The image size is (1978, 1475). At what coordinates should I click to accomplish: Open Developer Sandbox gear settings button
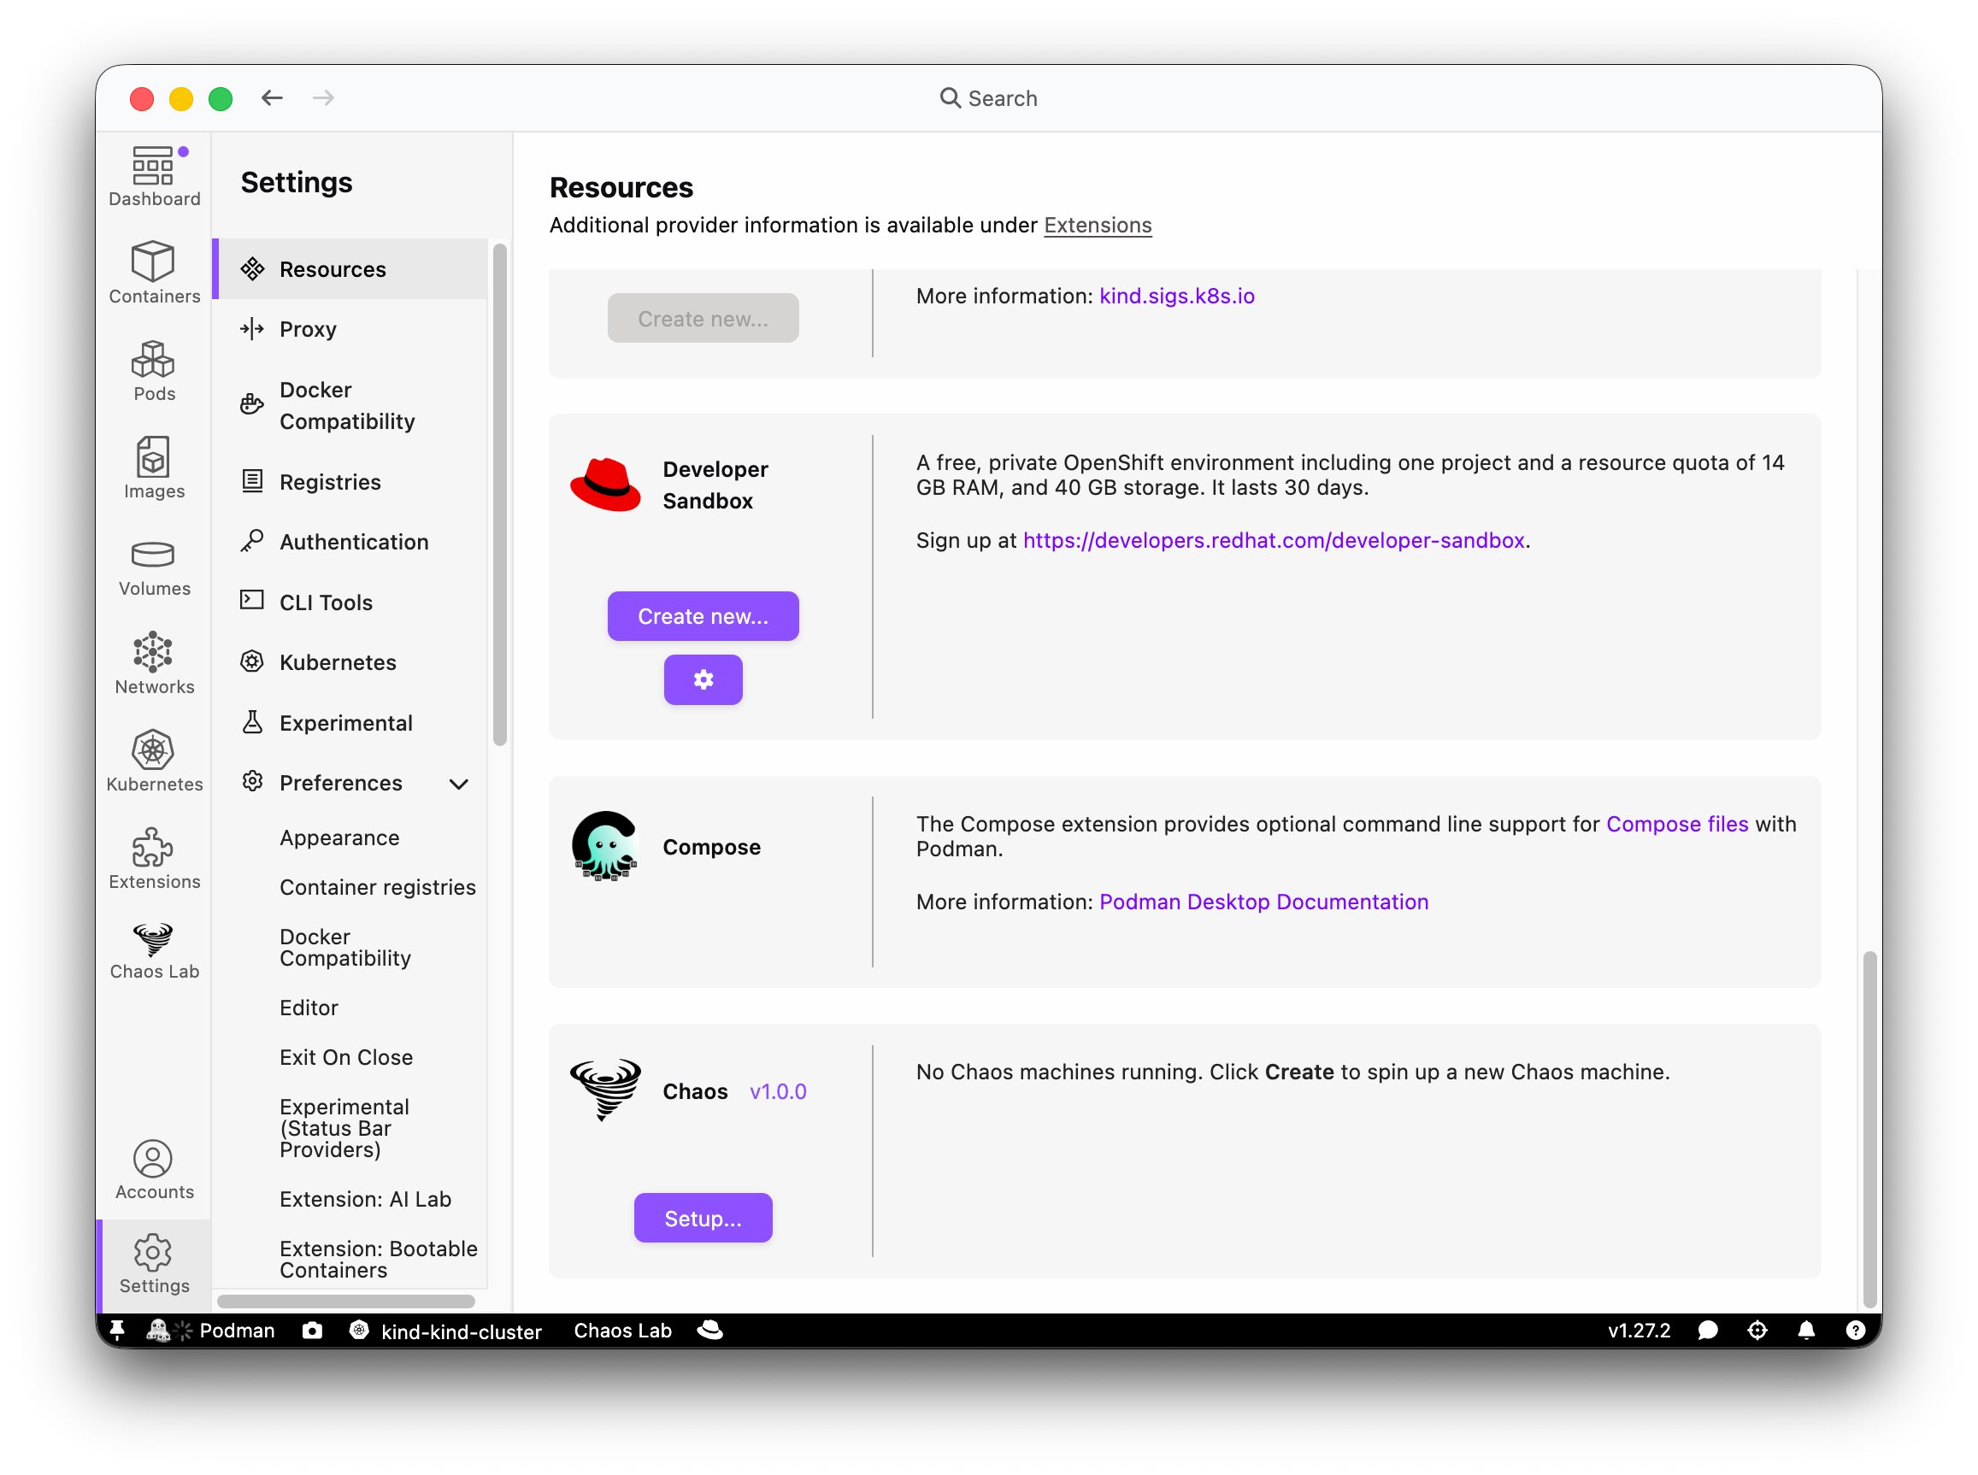point(703,679)
